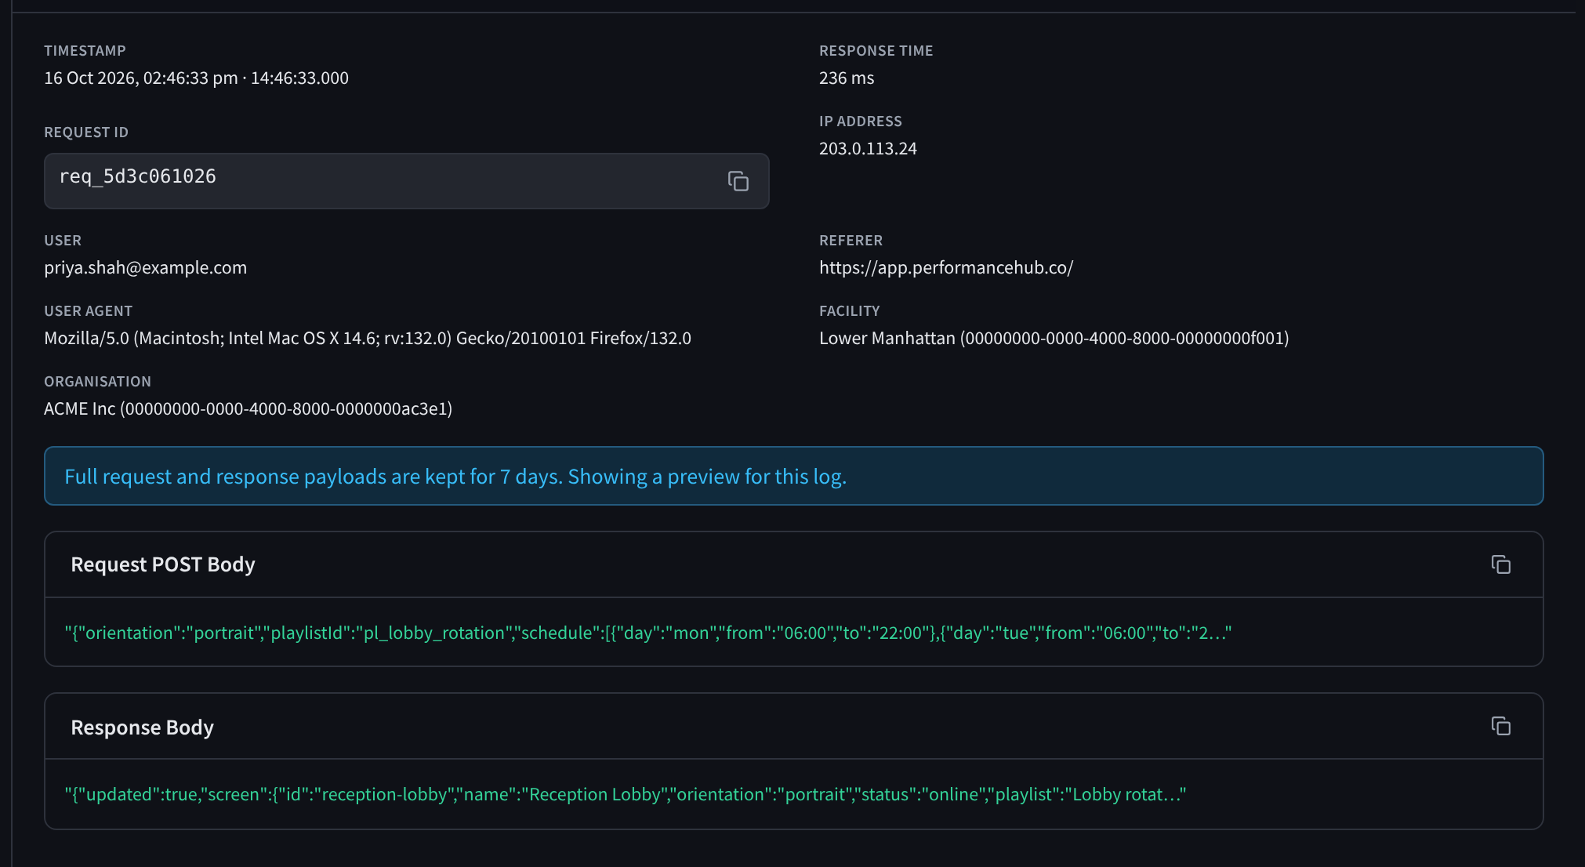Click the Mozilla/5.0 user agent string
The width and height of the screenshot is (1585, 867).
coord(368,338)
